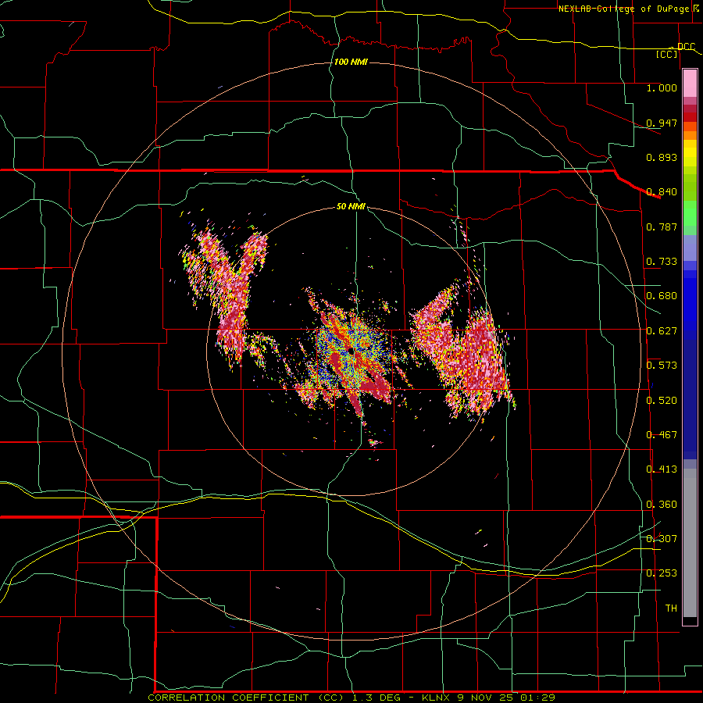This screenshot has height=703, width=703.
Task: Pick the lavender segment of the color bar
Action: point(690,248)
